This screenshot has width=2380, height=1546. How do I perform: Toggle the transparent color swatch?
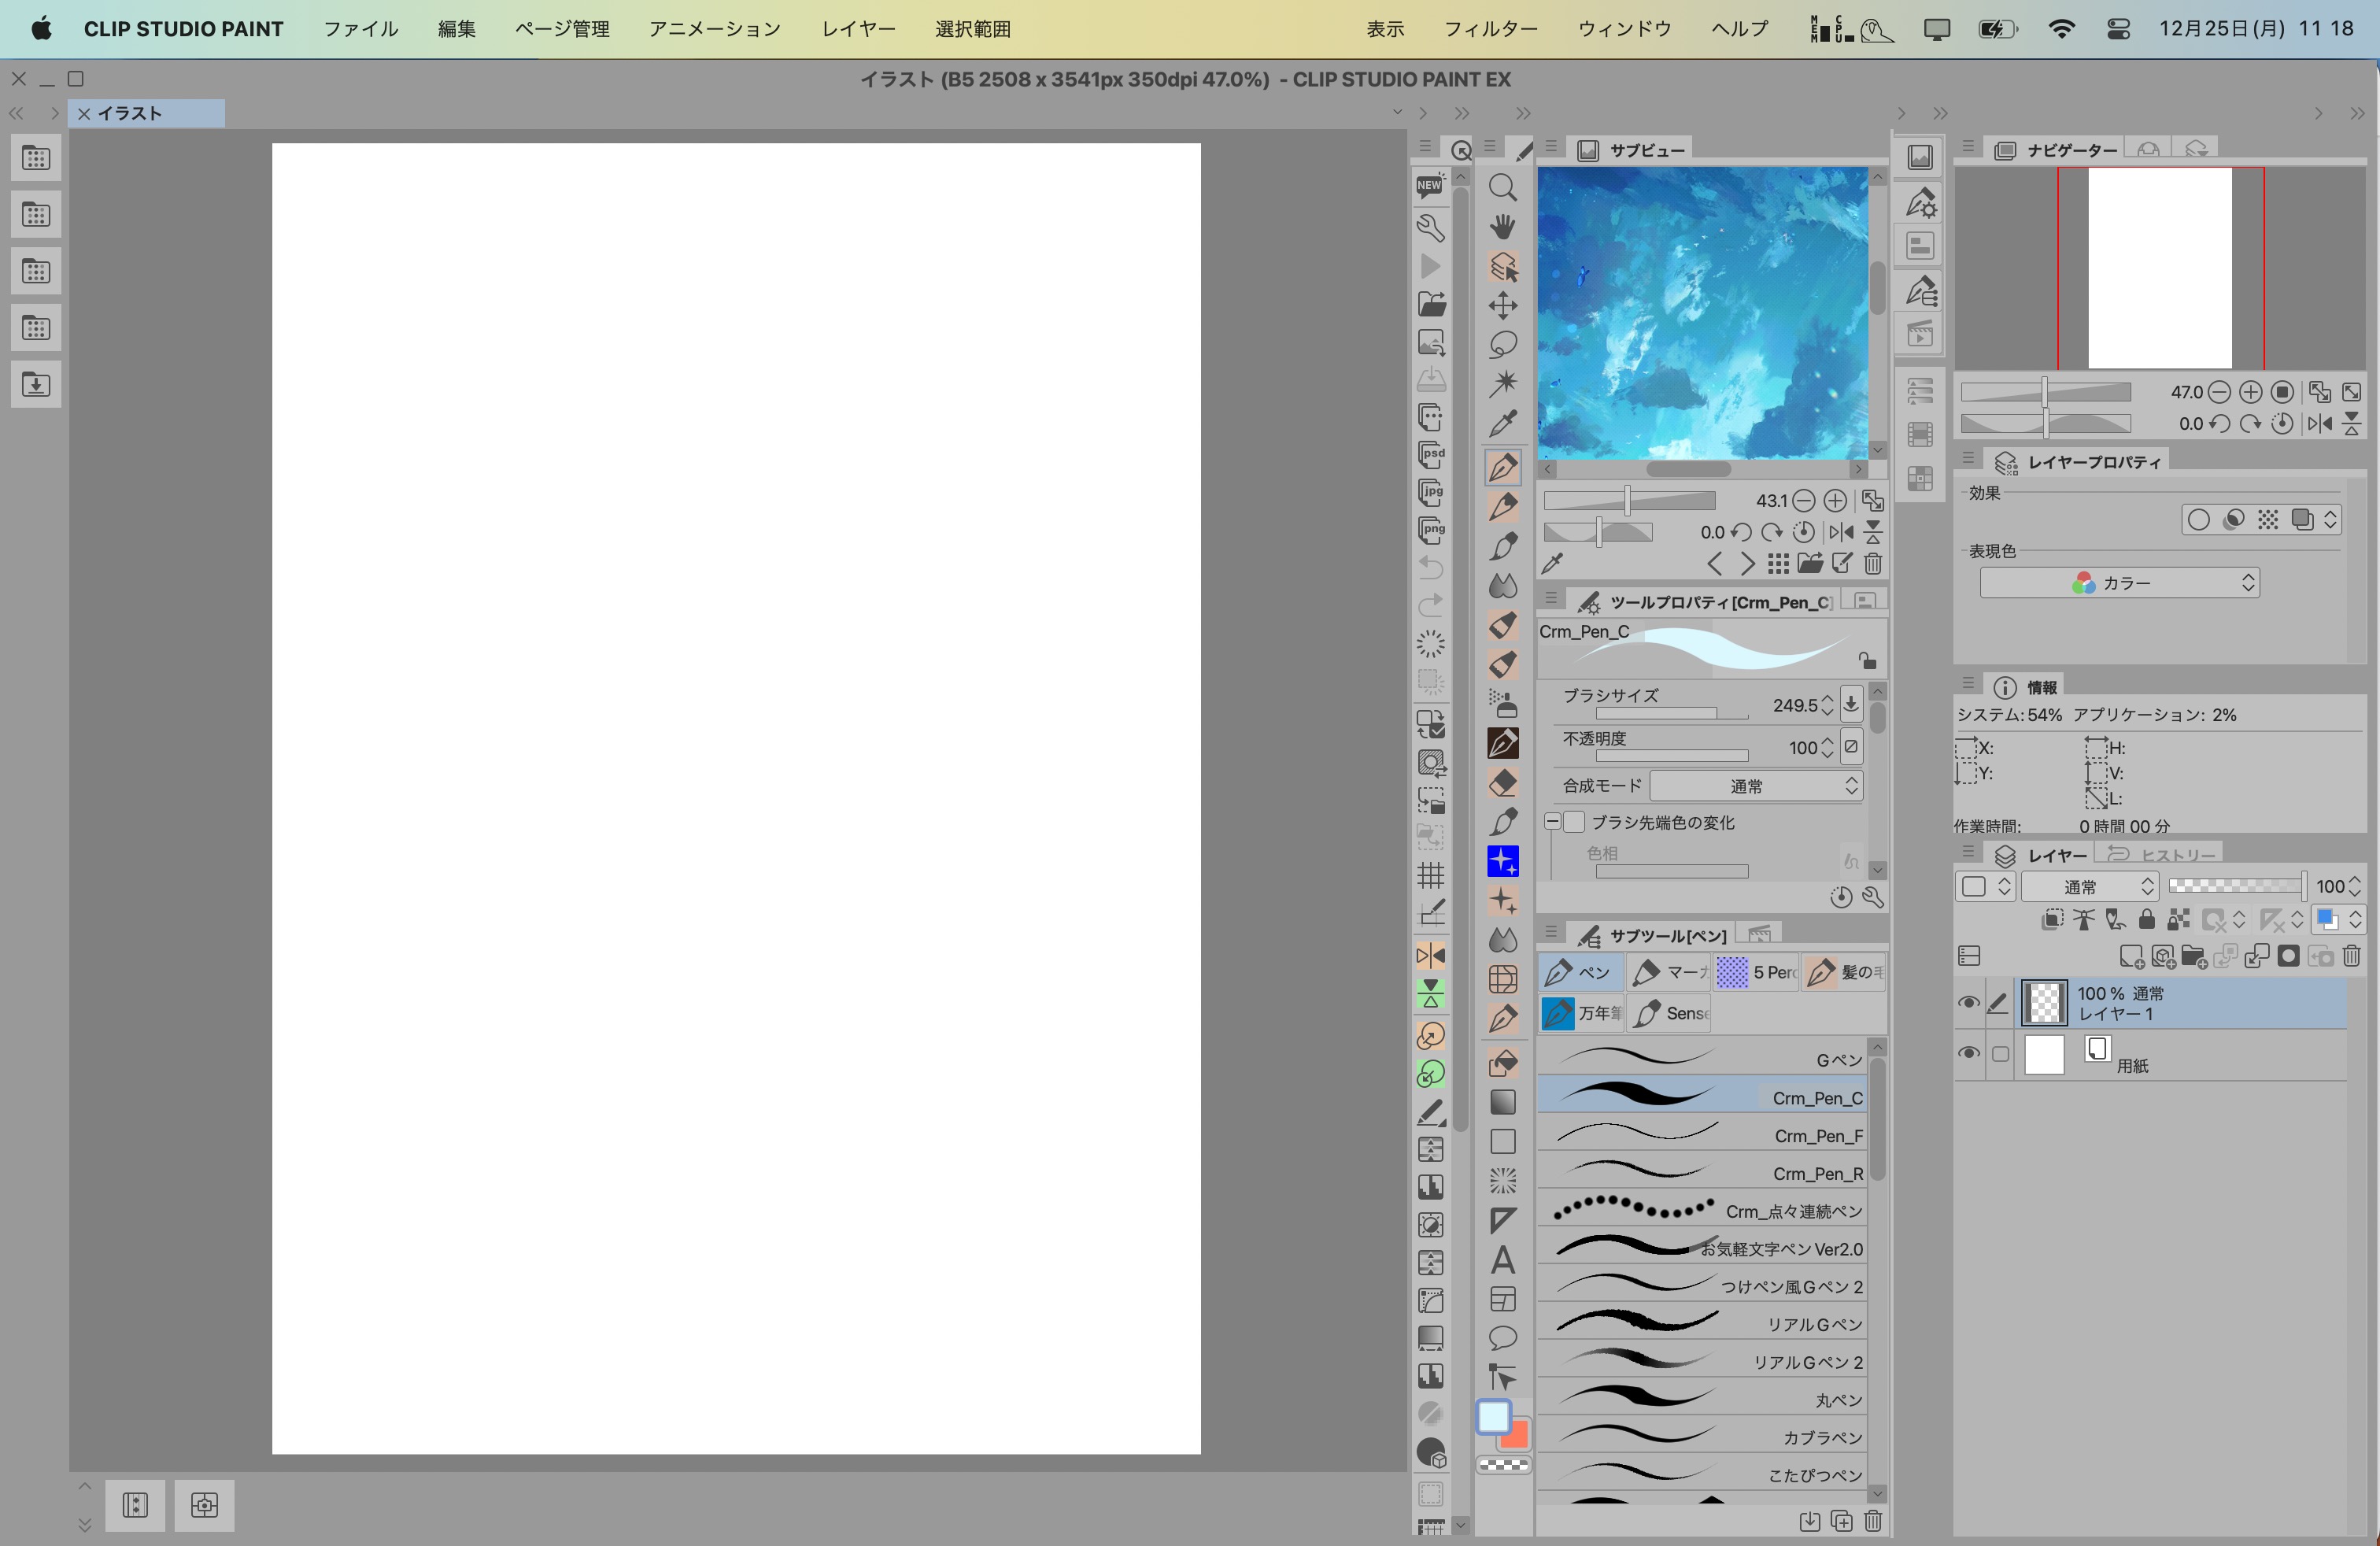(x=1503, y=1465)
